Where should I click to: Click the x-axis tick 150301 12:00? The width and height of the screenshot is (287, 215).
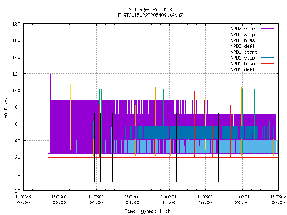coord(169,200)
